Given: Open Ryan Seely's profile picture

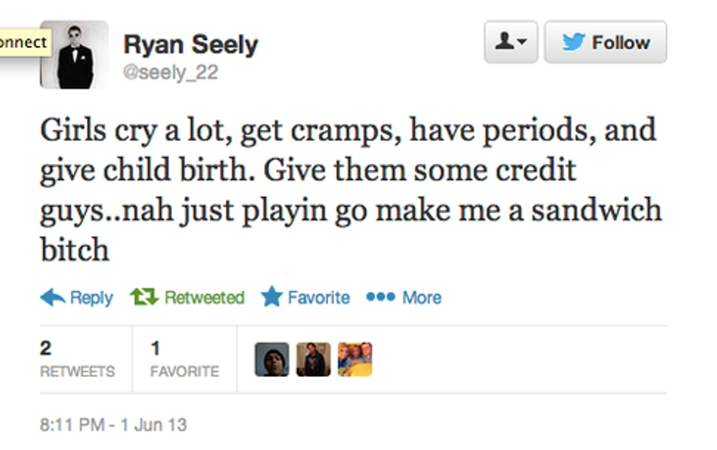Looking at the screenshot, I should tap(74, 55).
